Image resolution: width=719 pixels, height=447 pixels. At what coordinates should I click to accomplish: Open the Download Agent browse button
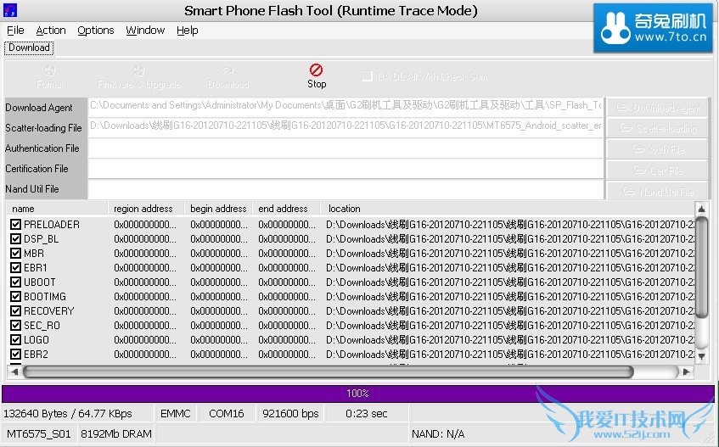click(657, 108)
